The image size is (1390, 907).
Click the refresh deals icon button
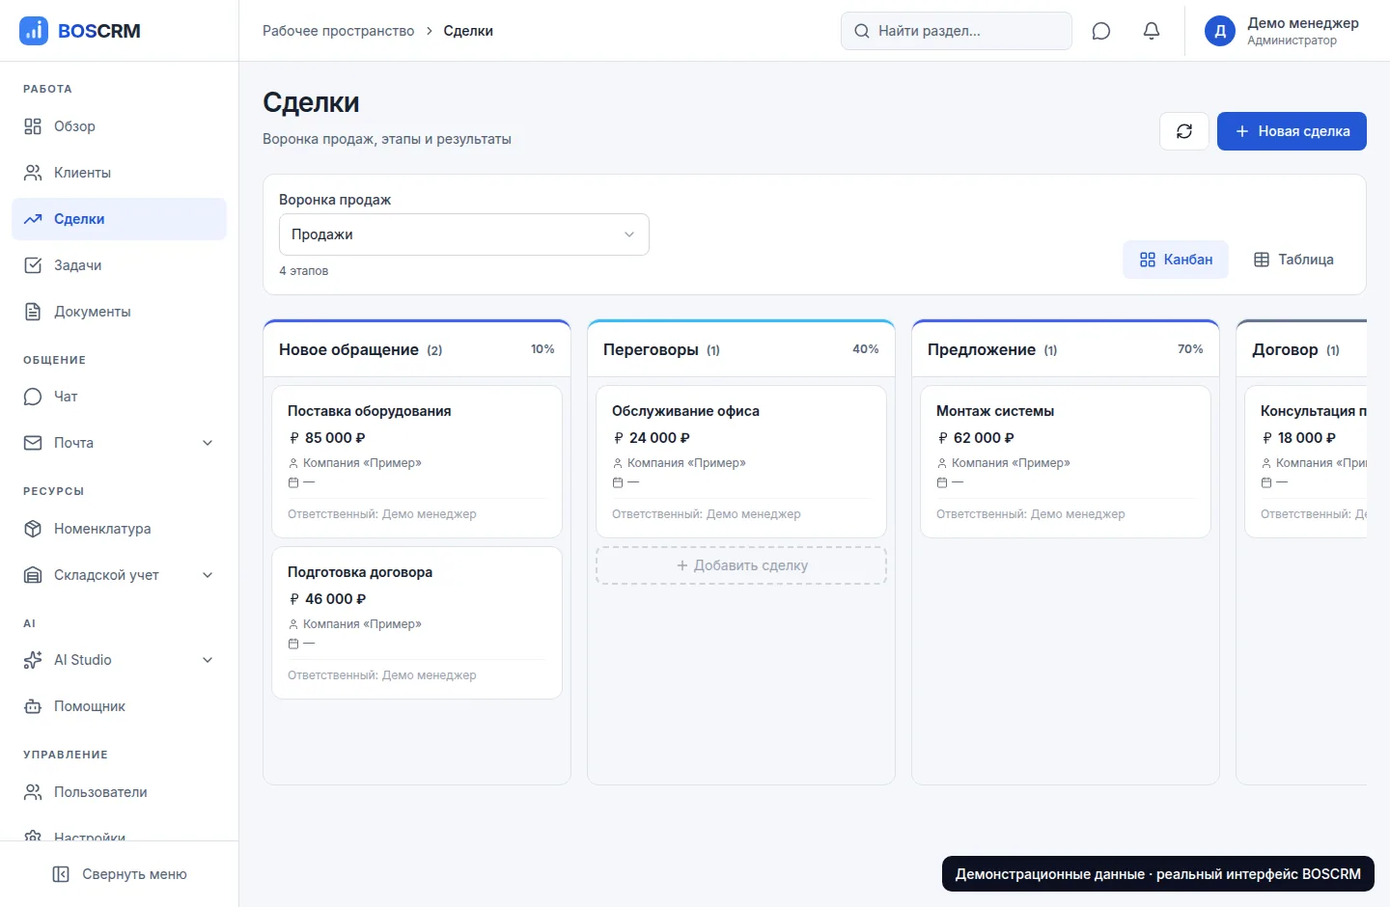[x=1184, y=131]
